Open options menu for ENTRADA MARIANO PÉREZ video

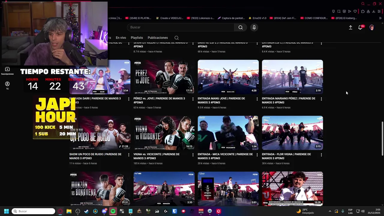[x=321, y=99]
